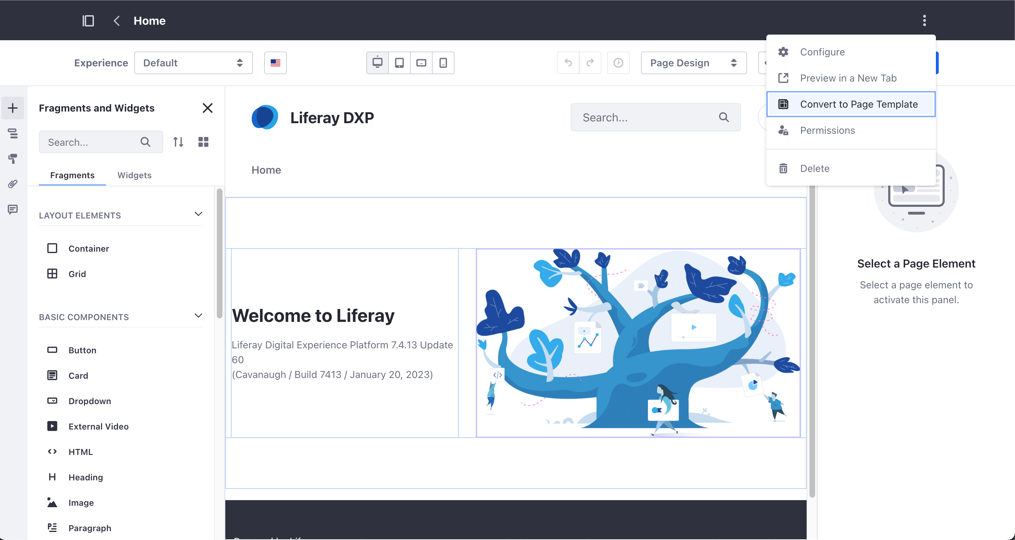Click the reorder sets arrows icon

point(178,142)
